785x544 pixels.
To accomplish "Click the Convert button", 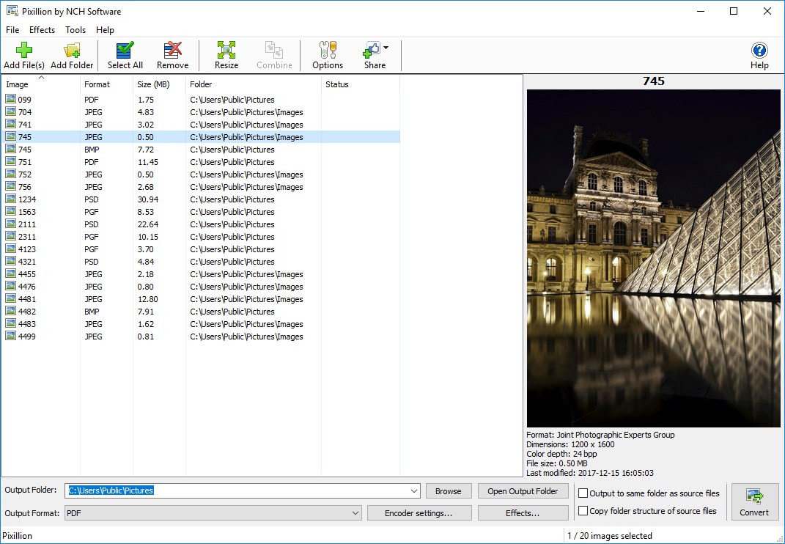I will tap(754, 501).
